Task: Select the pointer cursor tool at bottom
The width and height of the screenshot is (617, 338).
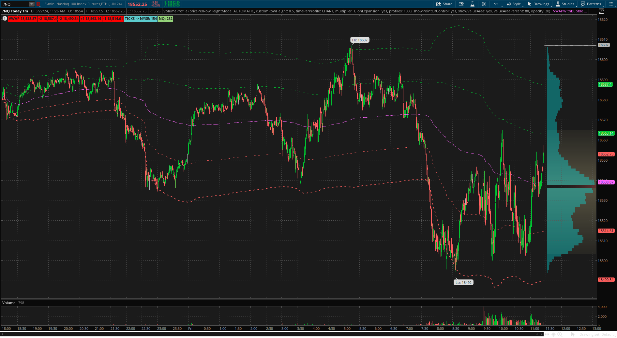Action: (x=573, y=334)
